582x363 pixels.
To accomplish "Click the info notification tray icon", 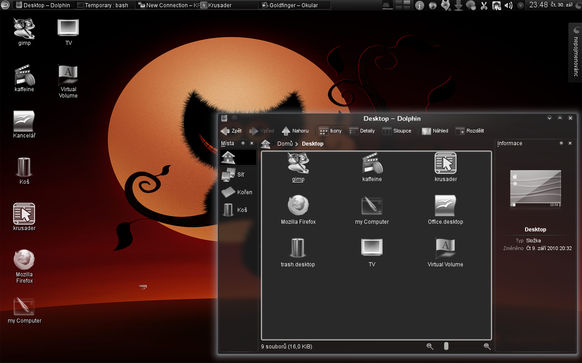I will [x=420, y=5].
